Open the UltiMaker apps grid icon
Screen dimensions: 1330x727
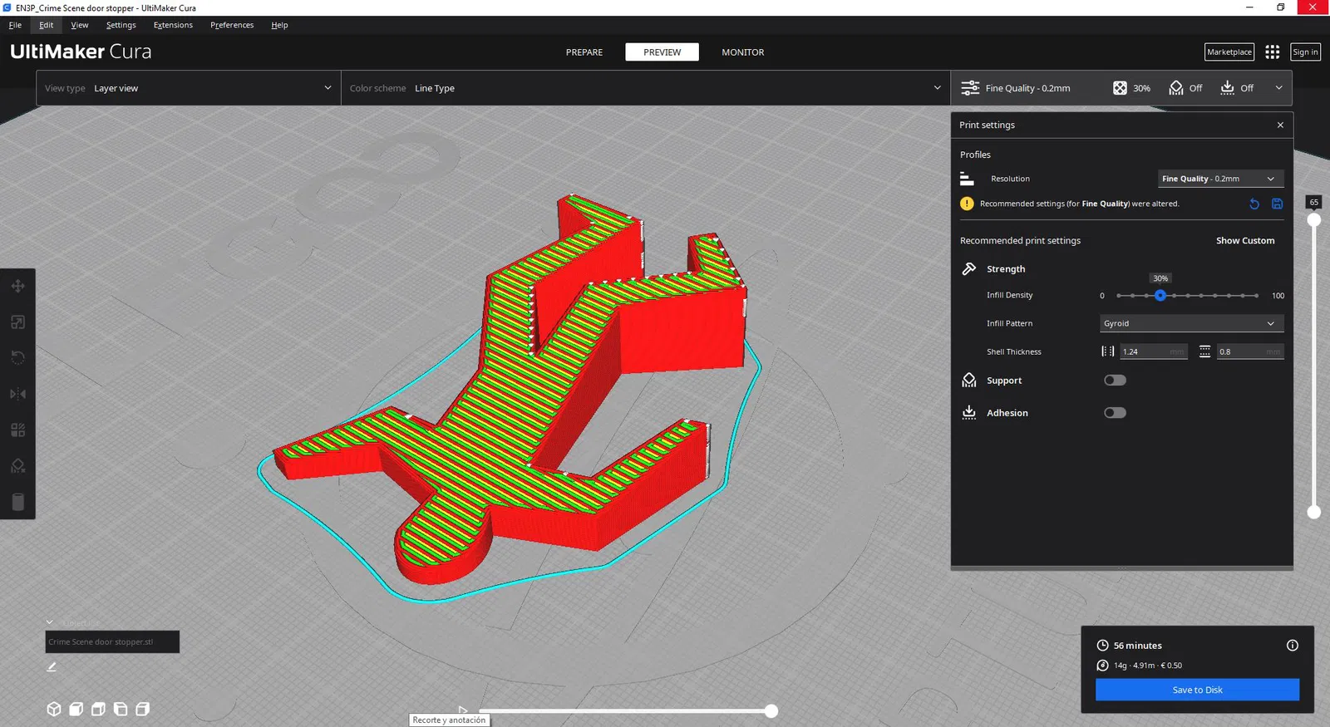[1272, 52]
